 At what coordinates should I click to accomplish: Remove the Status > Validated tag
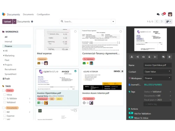tap(170, 92)
